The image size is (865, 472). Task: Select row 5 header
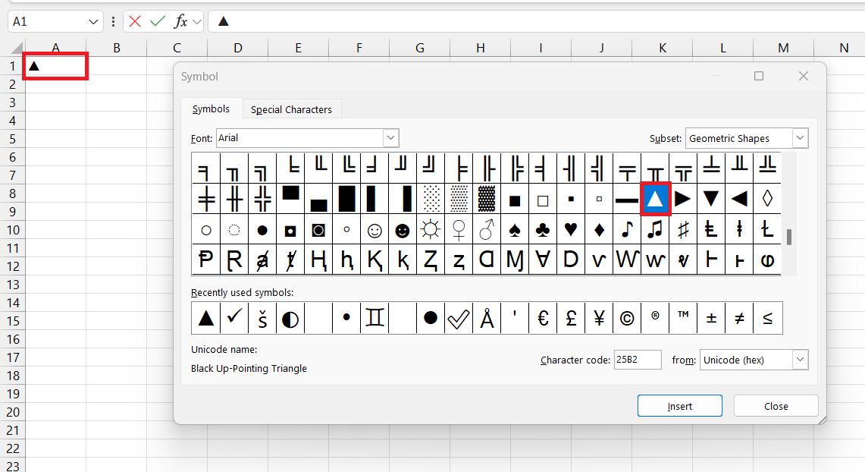click(12, 139)
